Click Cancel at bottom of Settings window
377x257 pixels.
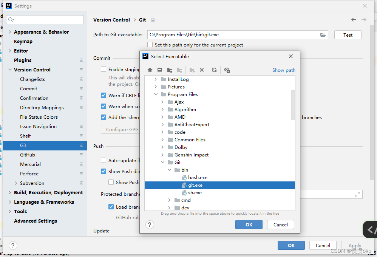(323, 245)
